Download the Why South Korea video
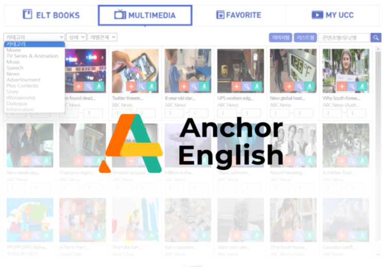Viewport: 383px width, 267px height. [362, 86]
